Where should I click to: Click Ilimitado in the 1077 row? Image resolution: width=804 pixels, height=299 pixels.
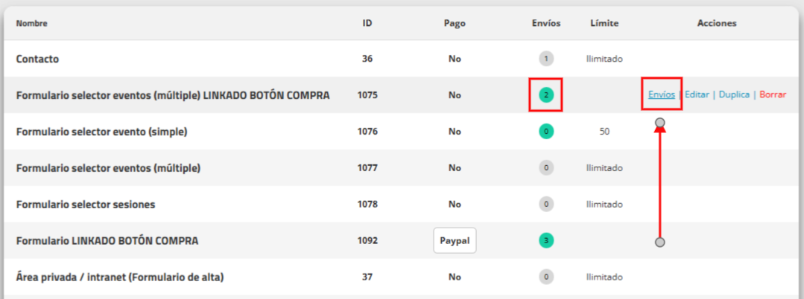click(604, 168)
